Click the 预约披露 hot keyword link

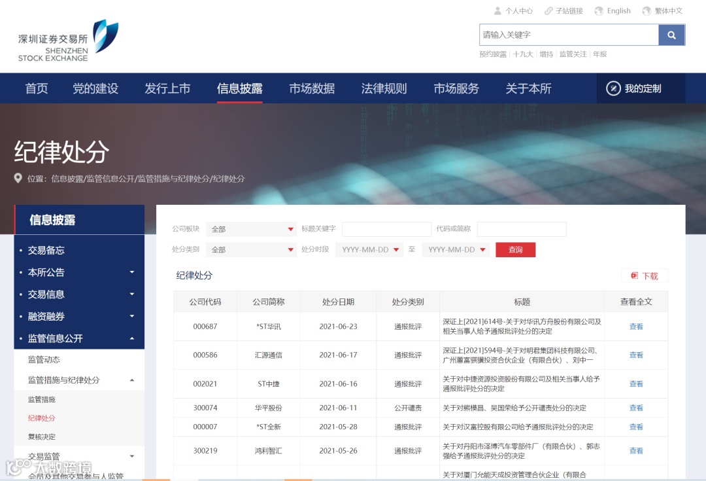pos(493,54)
